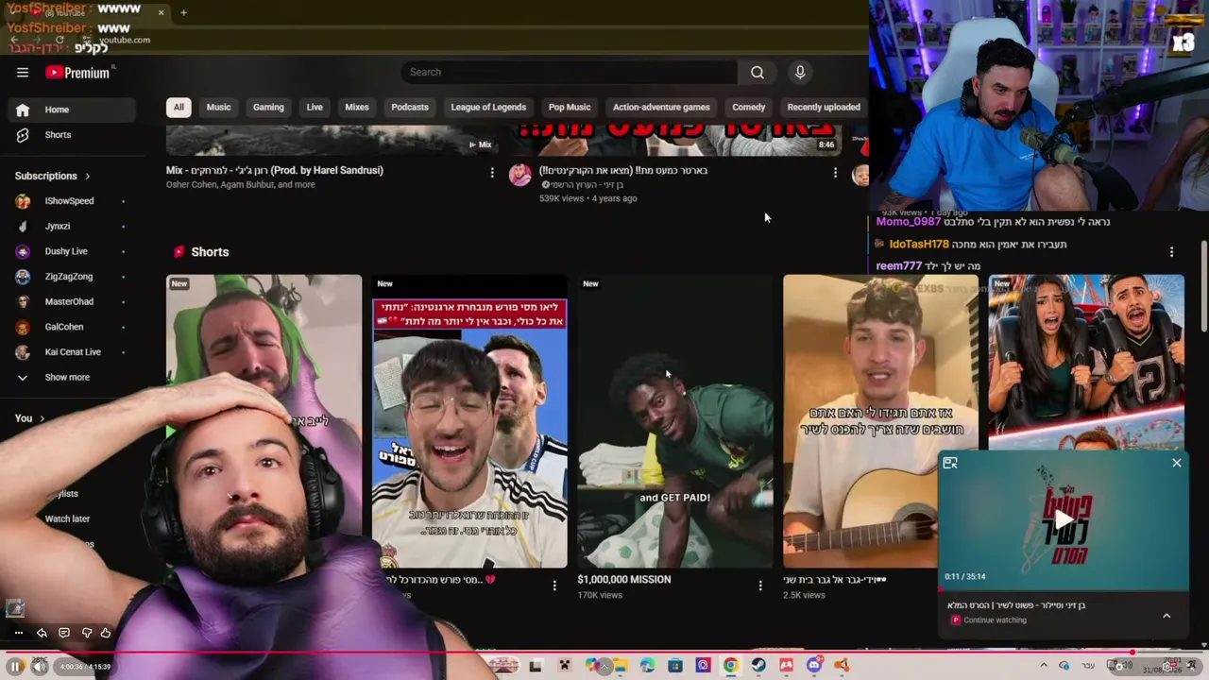The height and width of the screenshot is (680, 1209).
Task: Open options for $1,000,000 MISSION short
Action: click(760, 586)
